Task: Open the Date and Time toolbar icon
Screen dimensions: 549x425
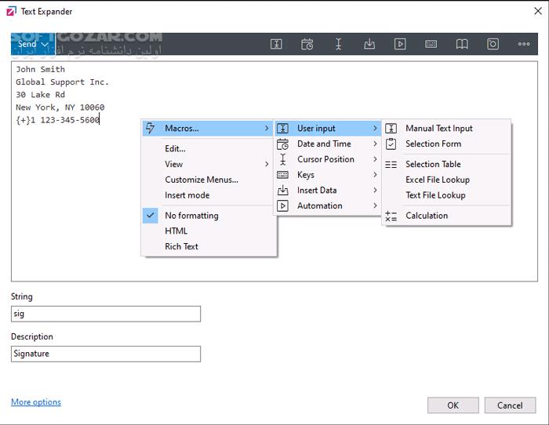Action: [x=307, y=44]
